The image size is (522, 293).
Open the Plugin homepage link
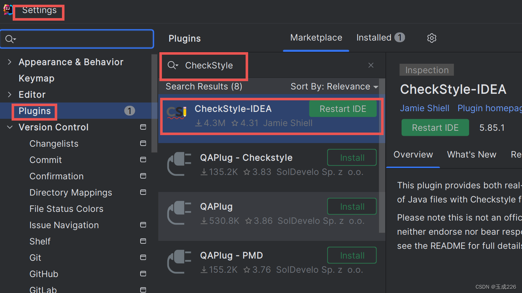tap(490, 108)
